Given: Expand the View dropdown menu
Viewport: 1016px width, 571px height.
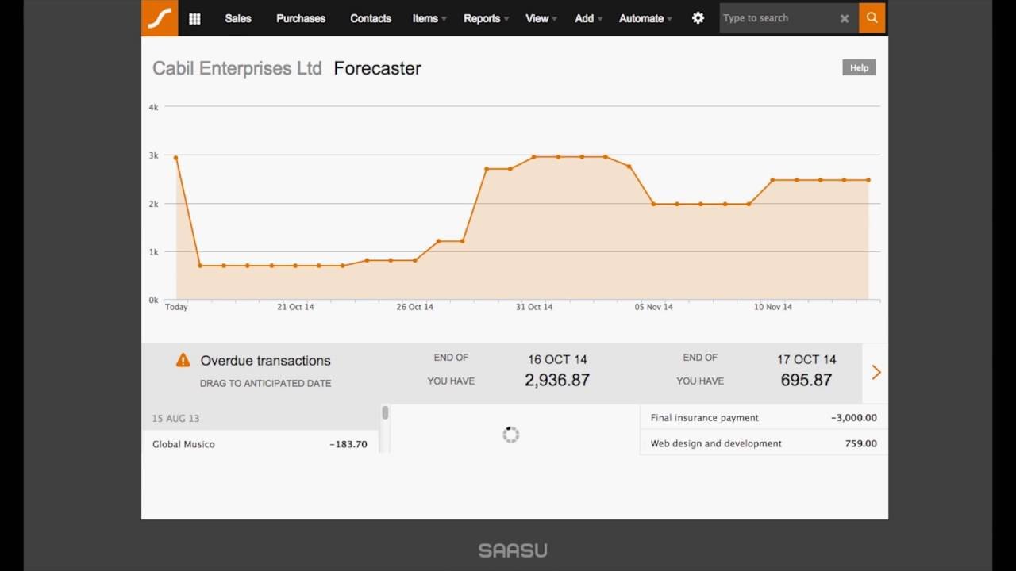Looking at the screenshot, I should pos(541,18).
